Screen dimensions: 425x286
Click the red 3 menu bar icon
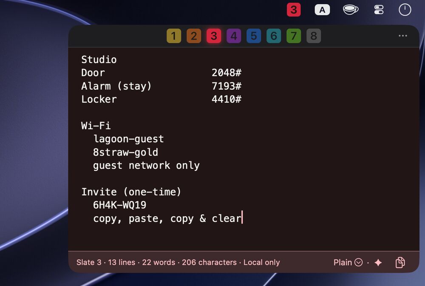(294, 10)
